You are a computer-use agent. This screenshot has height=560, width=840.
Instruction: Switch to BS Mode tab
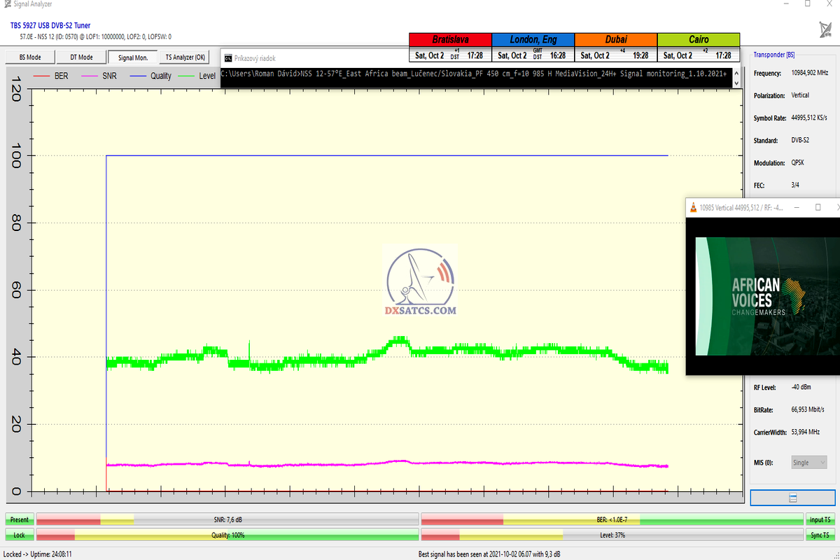[x=30, y=57]
